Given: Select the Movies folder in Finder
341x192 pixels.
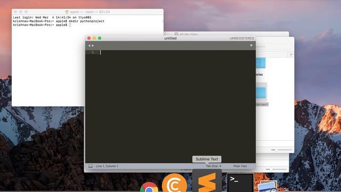Looking at the screenshot, I should [x=261, y=67].
